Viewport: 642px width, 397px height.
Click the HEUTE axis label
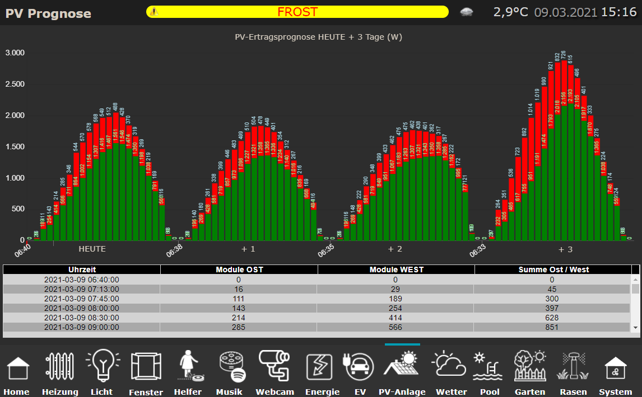[x=92, y=249]
